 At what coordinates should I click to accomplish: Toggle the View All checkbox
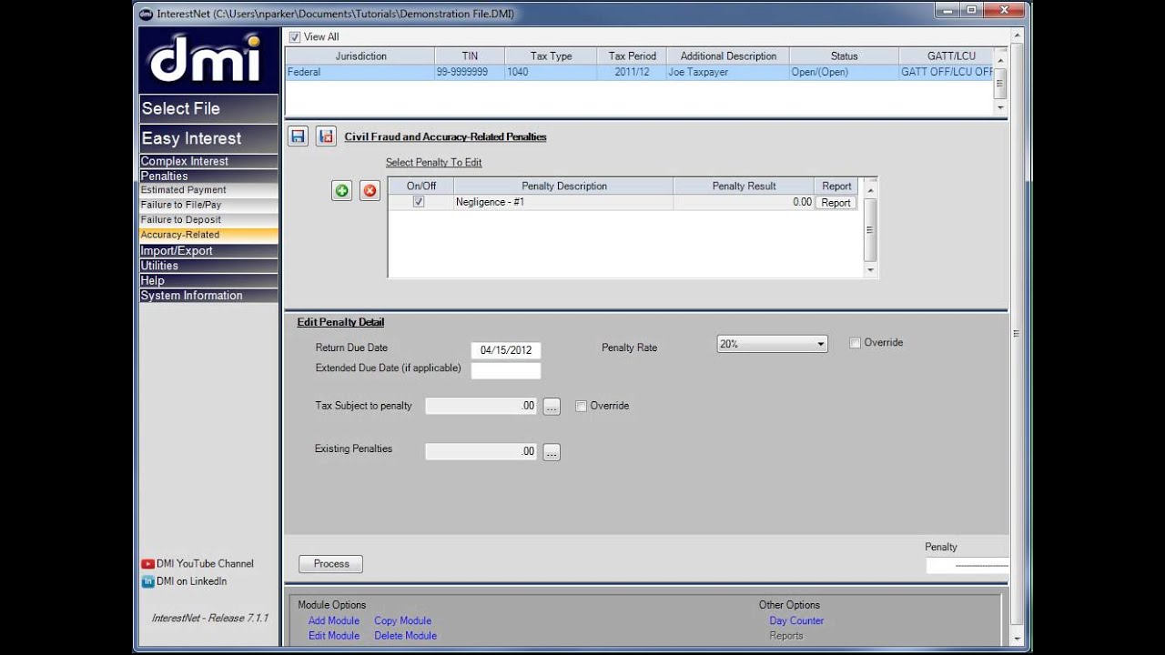coord(294,37)
